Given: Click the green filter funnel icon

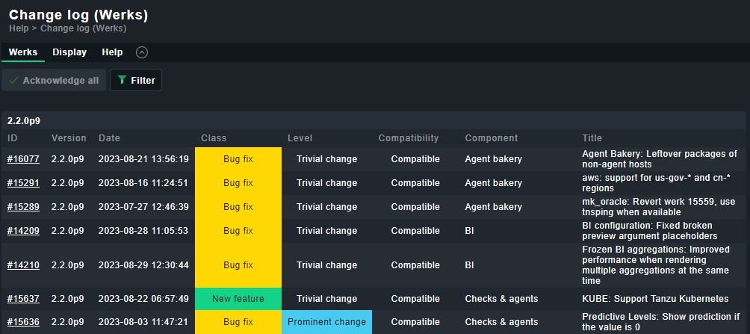Looking at the screenshot, I should 123,80.
